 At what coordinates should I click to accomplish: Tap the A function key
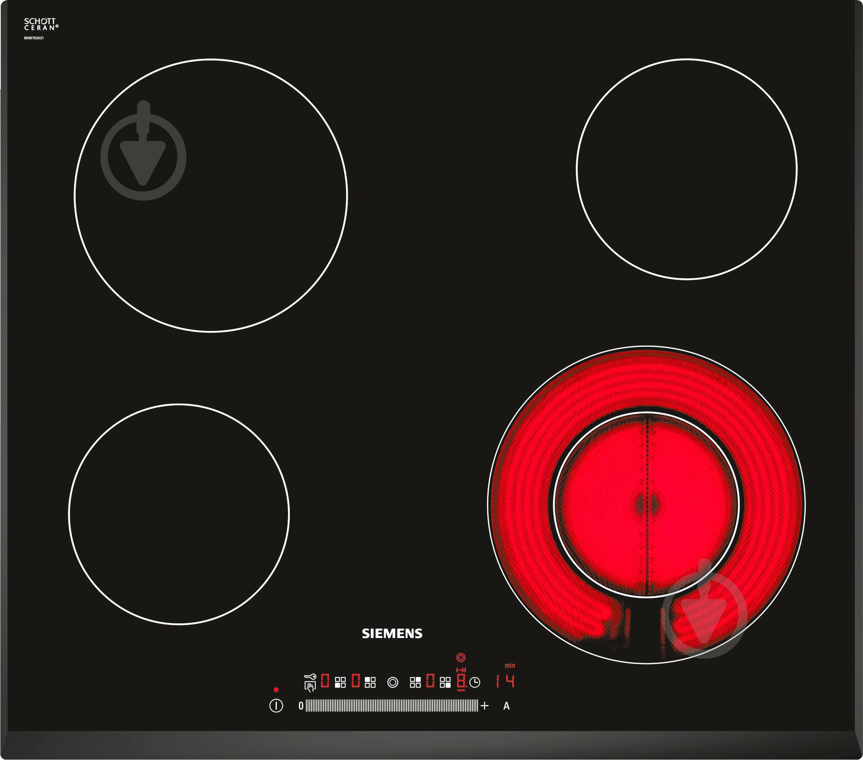click(x=507, y=706)
